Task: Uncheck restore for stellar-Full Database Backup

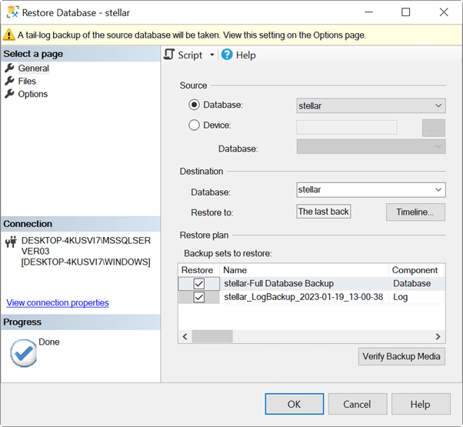Action: 199,284
